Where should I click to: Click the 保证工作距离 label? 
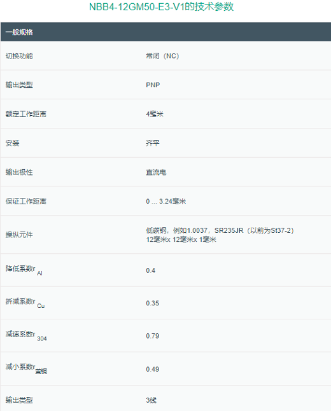click(x=26, y=201)
